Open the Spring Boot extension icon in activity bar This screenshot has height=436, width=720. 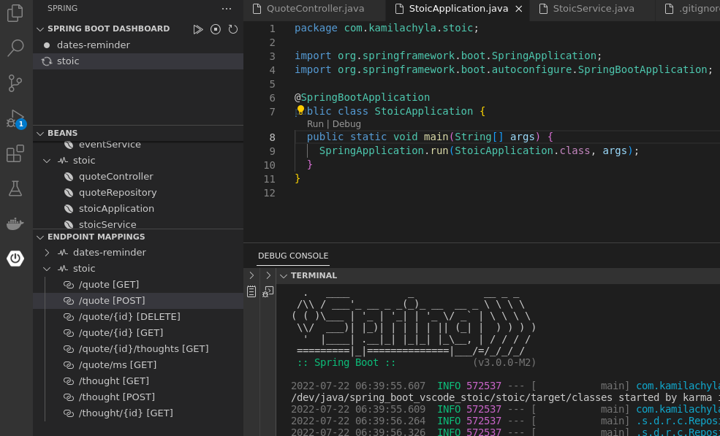pyautogui.click(x=15, y=258)
